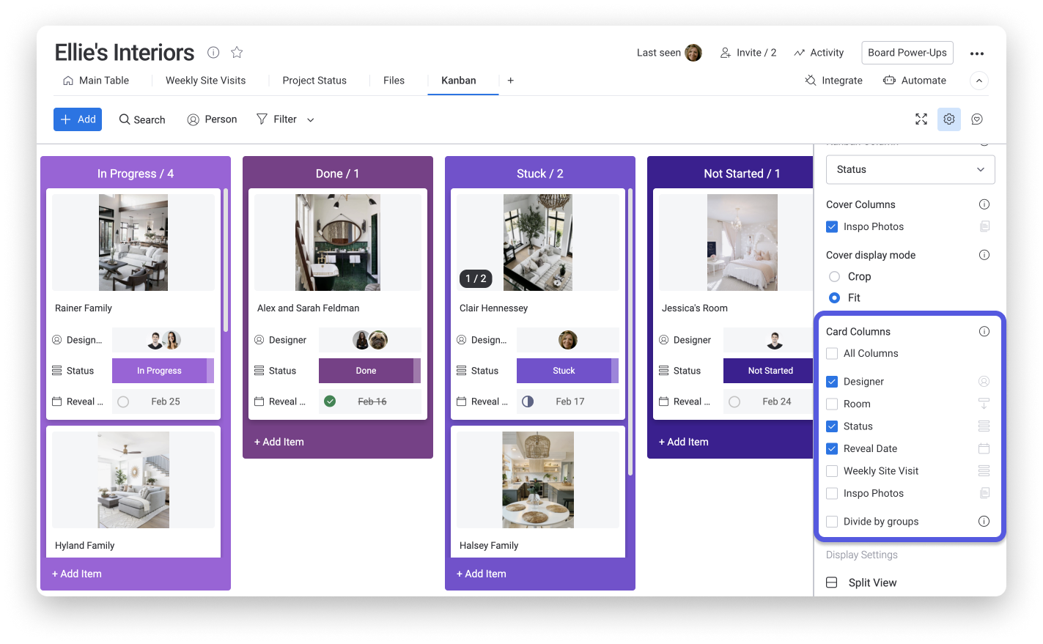Click the Divide by groups info icon

pos(984,522)
